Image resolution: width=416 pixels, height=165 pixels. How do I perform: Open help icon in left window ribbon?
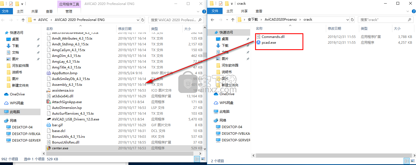(x=204, y=12)
